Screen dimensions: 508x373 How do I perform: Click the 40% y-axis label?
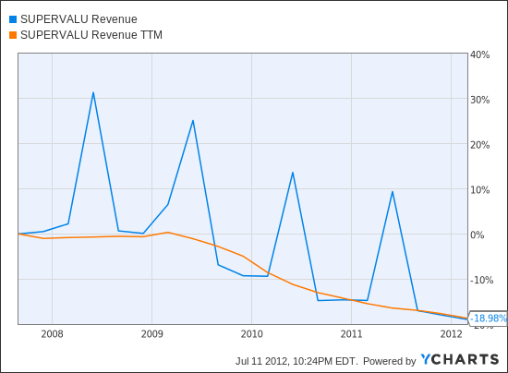pos(479,54)
